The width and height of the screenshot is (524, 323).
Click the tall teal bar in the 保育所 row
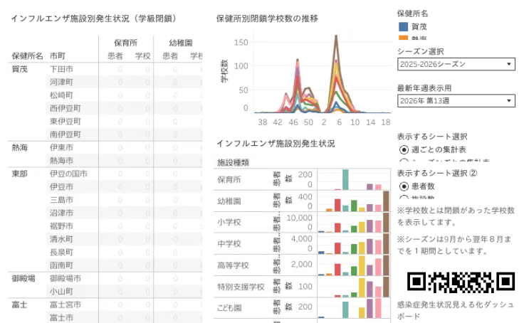tap(345, 180)
